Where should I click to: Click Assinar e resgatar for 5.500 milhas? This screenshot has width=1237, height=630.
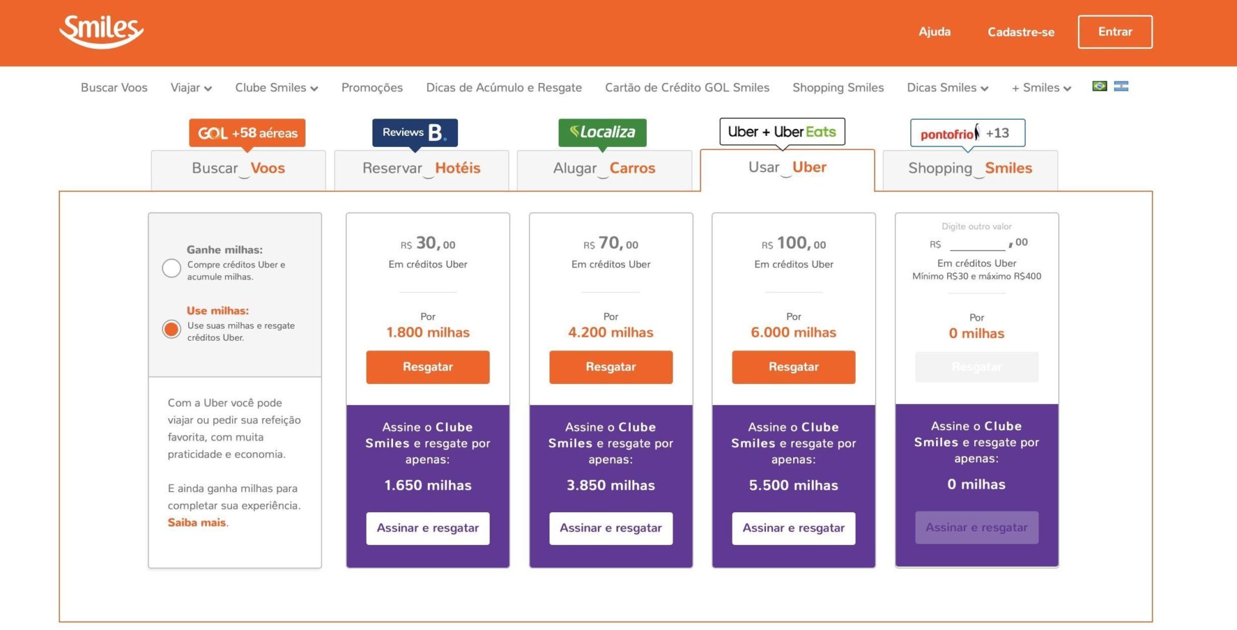pyautogui.click(x=794, y=528)
